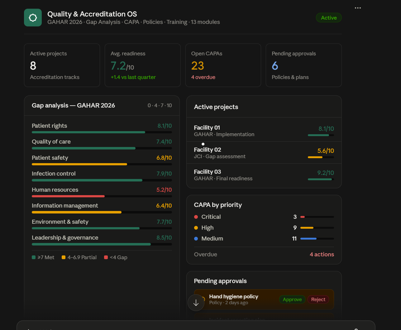Viewport: 401px width, 330px height.
Task: Click the Patient safety score bar
Action: (102, 164)
